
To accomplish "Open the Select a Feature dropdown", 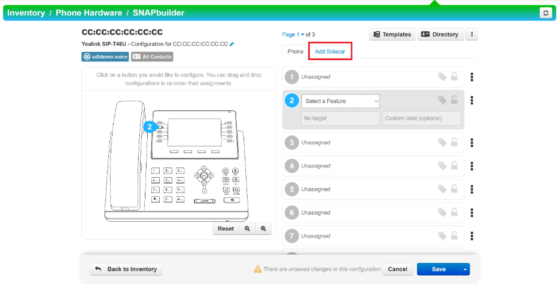I will (x=340, y=101).
